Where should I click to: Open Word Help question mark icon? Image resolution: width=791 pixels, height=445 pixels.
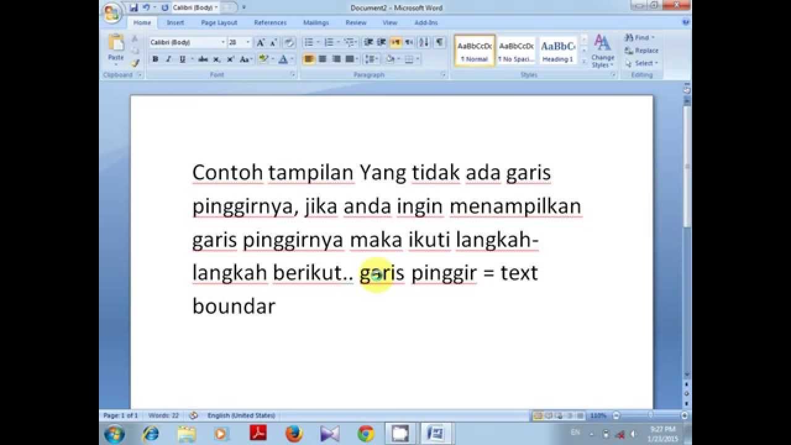click(685, 22)
